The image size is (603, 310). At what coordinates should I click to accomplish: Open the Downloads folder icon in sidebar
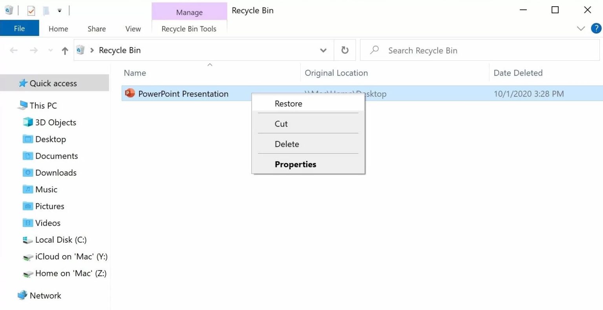pos(27,172)
